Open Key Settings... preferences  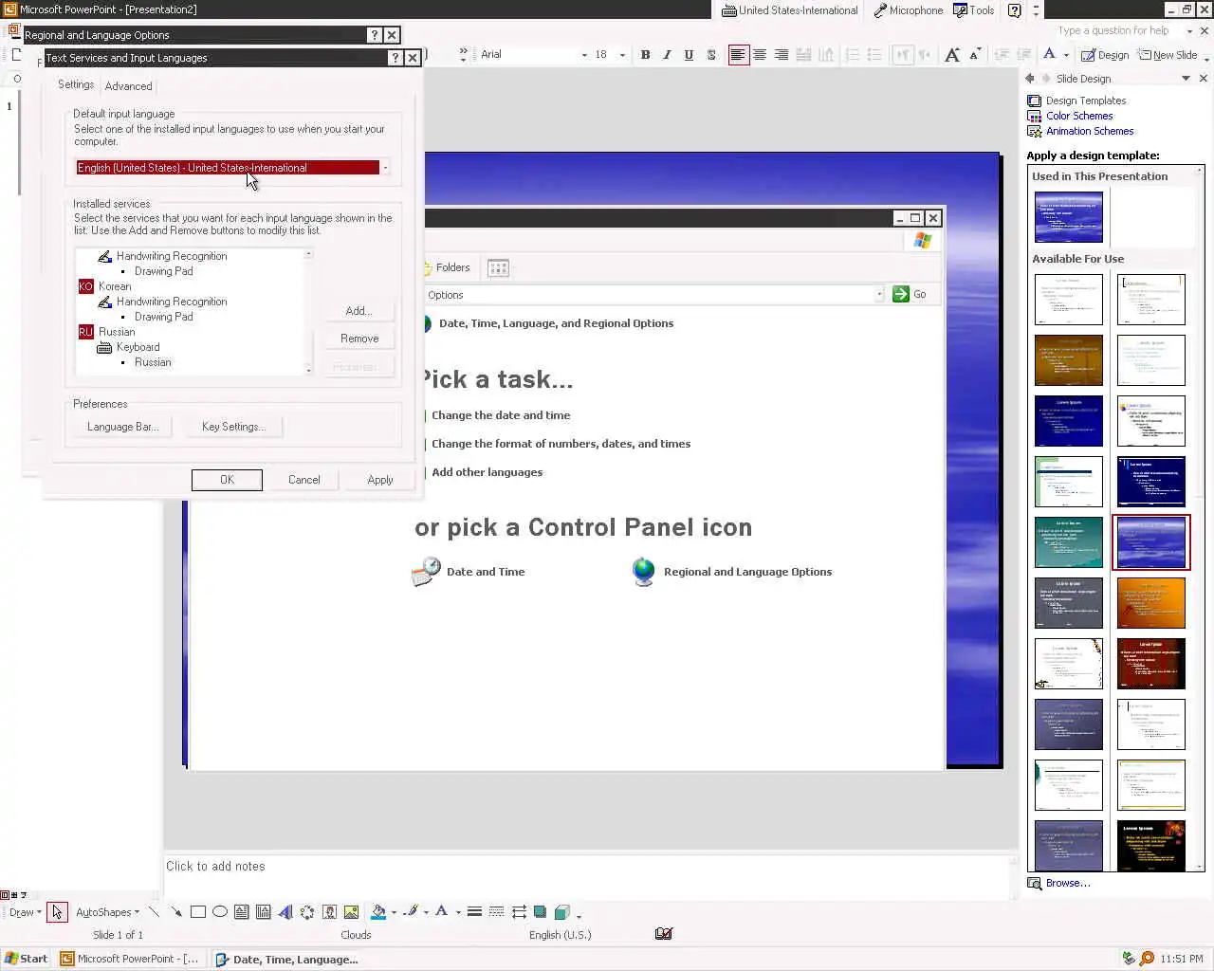(233, 427)
